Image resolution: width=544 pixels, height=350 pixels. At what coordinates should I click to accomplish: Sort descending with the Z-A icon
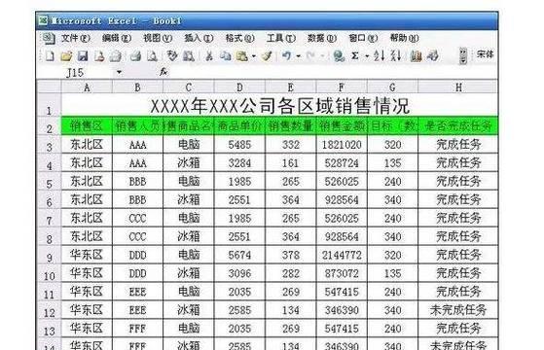point(396,55)
